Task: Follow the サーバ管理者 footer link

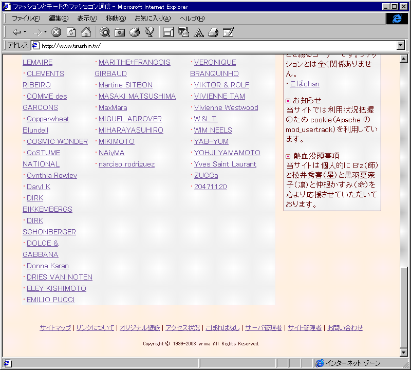Action: tap(264, 328)
